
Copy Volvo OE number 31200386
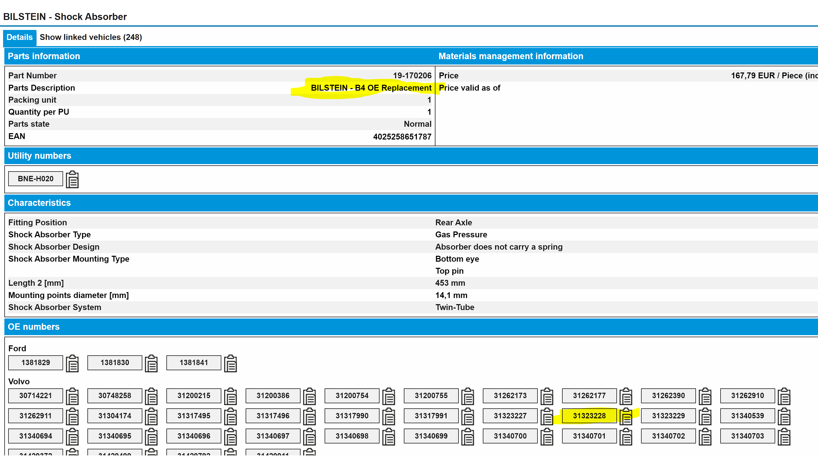(310, 396)
